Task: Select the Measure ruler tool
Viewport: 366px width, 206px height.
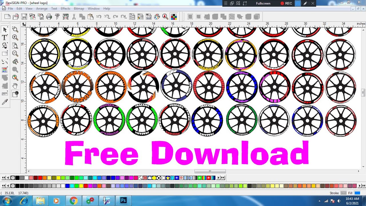Action: [5, 94]
